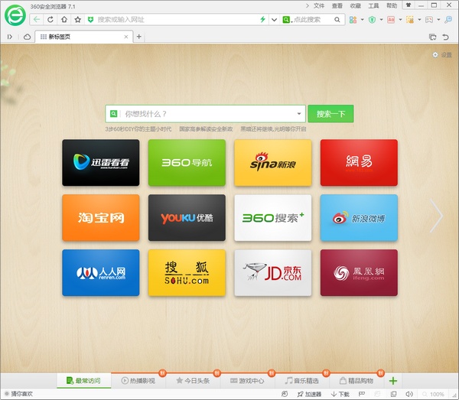459x400 pixels.
Task: Open link 黑暗还将继续,光明等你开启
Action: (273, 129)
